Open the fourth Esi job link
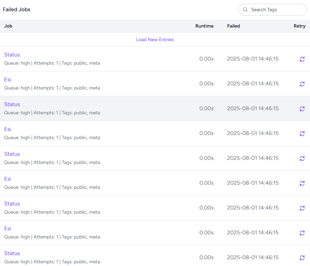The height and width of the screenshot is (266, 310). click(x=7, y=229)
